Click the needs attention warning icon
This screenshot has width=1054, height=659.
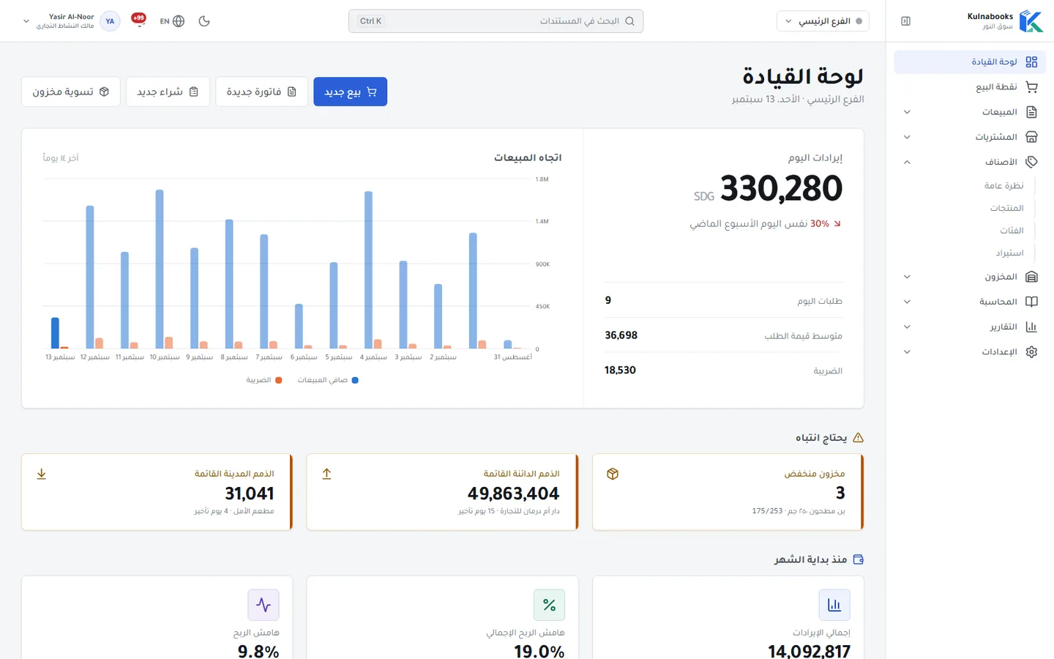[859, 438]
